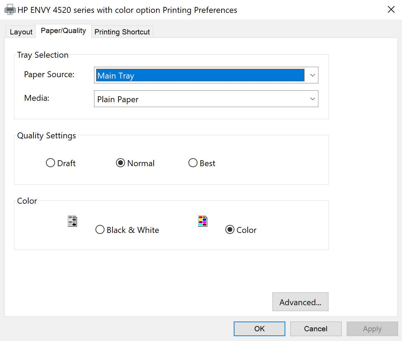Select the Draft quality radio button
The image size is (402, 341).
point(50,163)
